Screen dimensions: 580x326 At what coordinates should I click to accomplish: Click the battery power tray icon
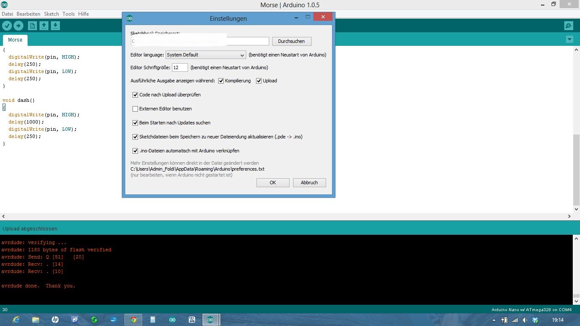click(504, 320)
